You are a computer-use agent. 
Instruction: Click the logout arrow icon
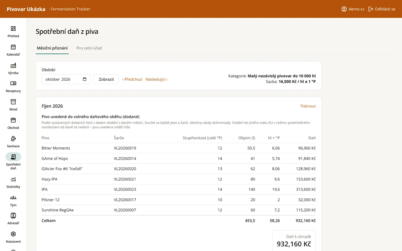[371, 9]
